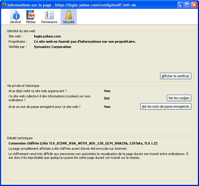Click the Symantec Corporation verifier text

click(x=53, y=47)
